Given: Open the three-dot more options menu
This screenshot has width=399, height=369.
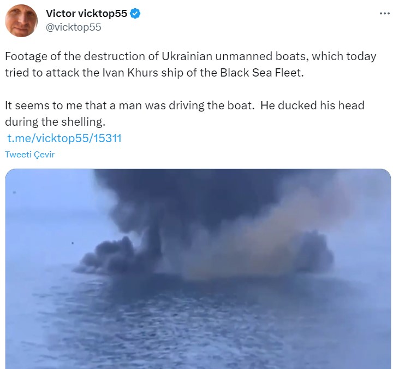Looking at the screenshot, I should click(384, 13).
